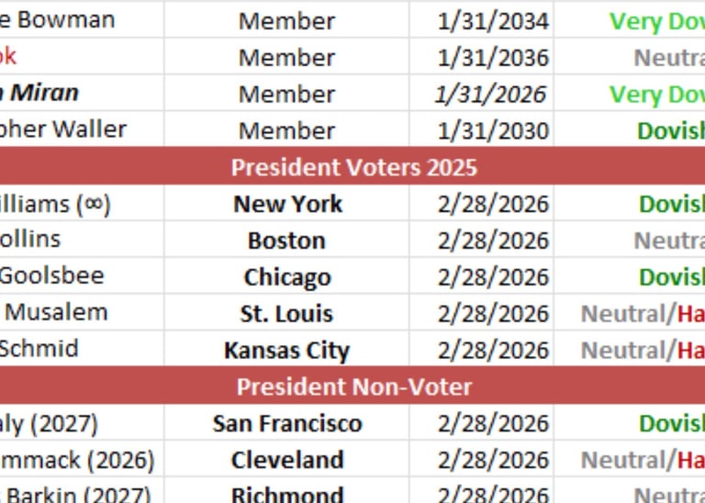Viewport: 705px width, 503px height.
Task: Select the St. Louis cell
Action: (287, 314)
